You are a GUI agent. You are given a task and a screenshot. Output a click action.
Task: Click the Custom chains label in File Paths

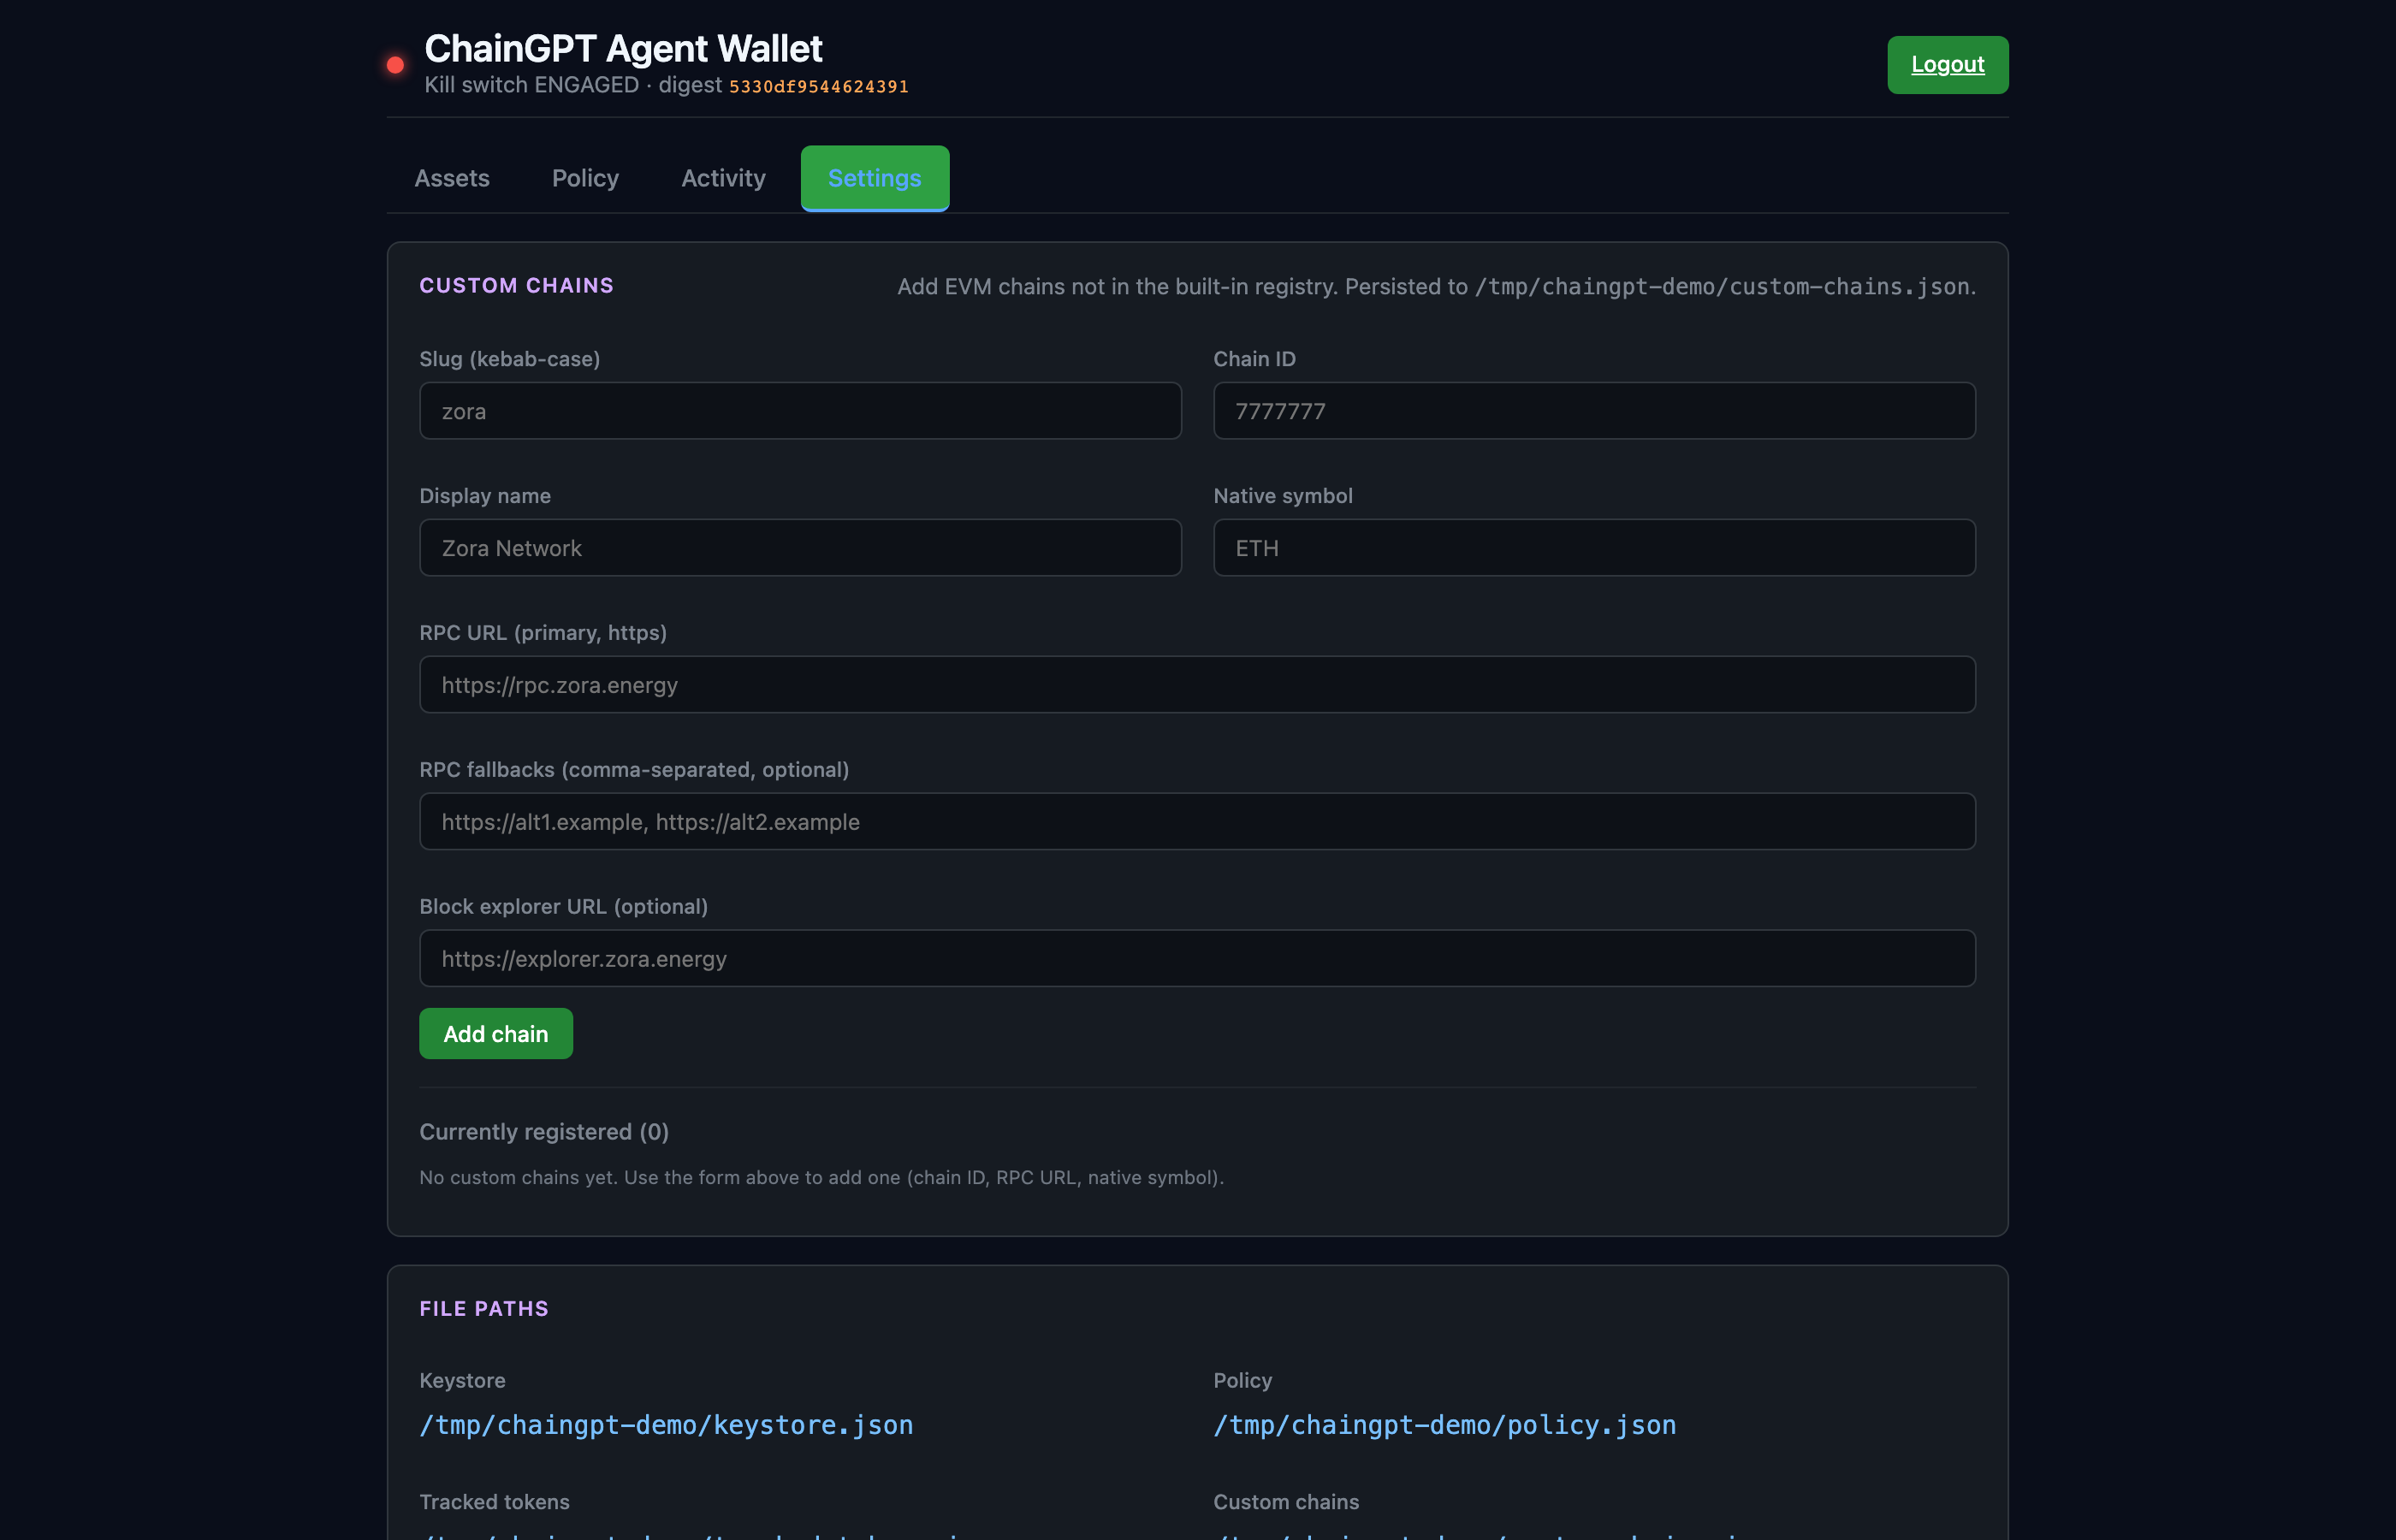click(1286, 1502)
